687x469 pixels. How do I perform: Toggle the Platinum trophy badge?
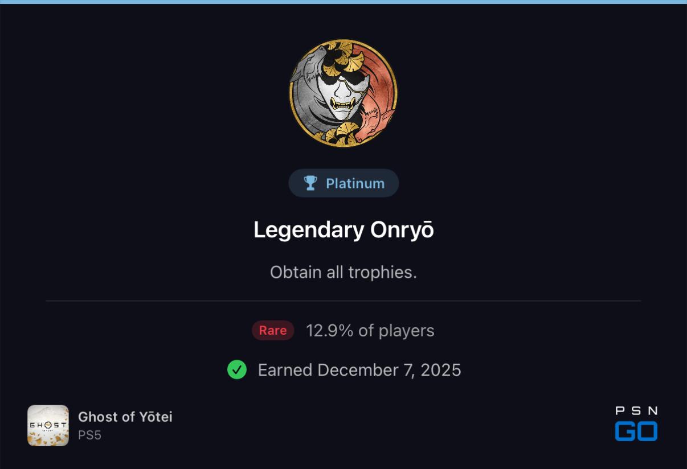point(343,183)
